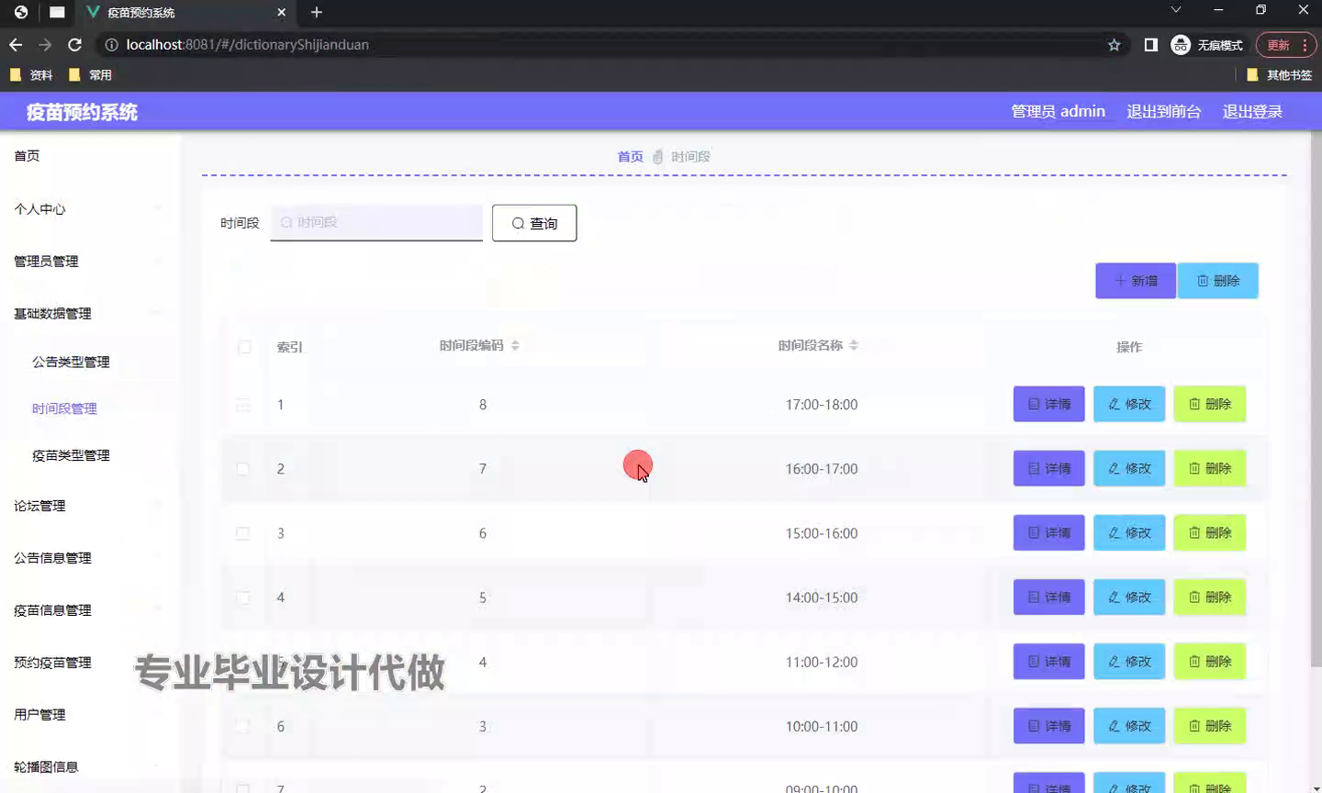Click 首页 in the breadcrumb
Image resolution: width=1322 pixels, height=793 pixels.
630,157
